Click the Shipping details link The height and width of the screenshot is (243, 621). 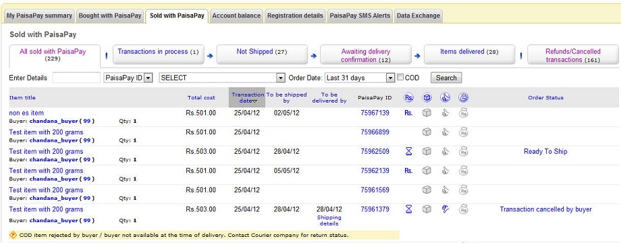(x=329, y=221)
